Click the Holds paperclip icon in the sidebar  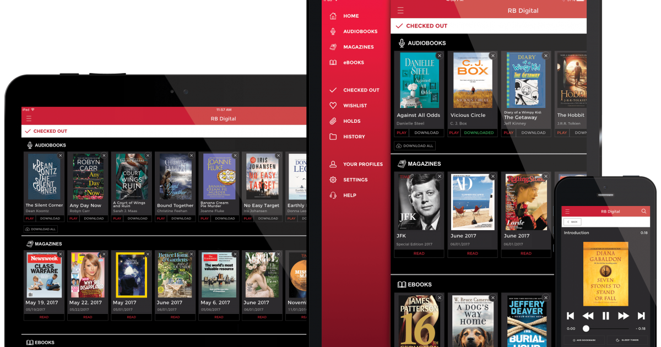tap(333, 121)
